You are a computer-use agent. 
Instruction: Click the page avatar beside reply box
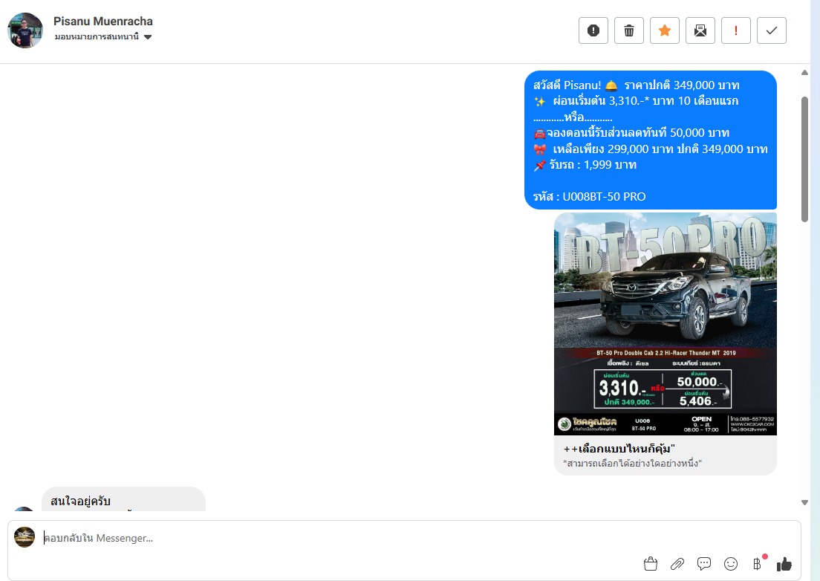[x=24, y=537]
